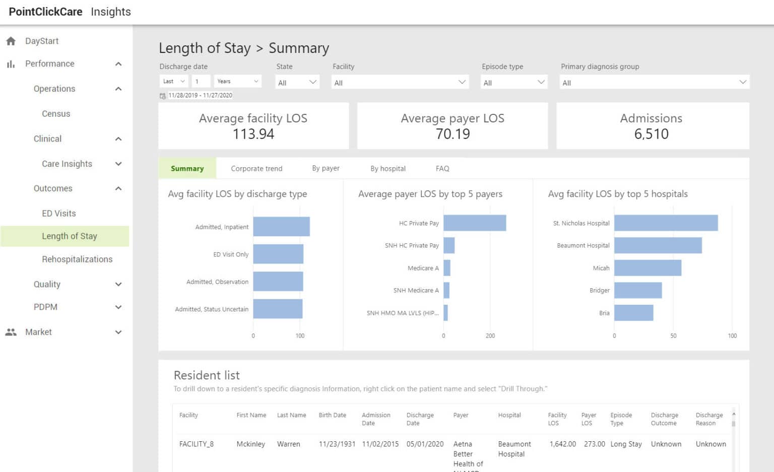Click the Market people icon
The width and height of the screenshot is (774, 472).
(11, 331)
